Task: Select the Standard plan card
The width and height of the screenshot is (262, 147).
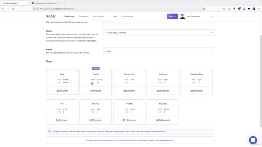Action: [163, 82]
